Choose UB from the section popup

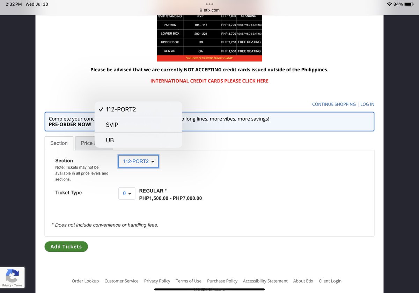(x=138, y=140)
